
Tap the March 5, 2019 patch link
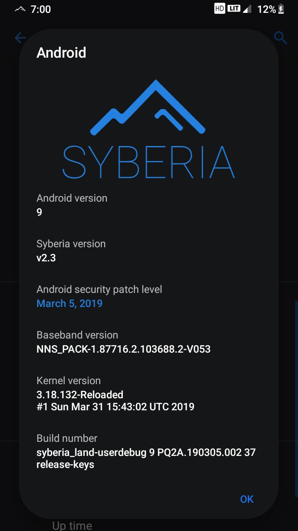tap(70, 303)
